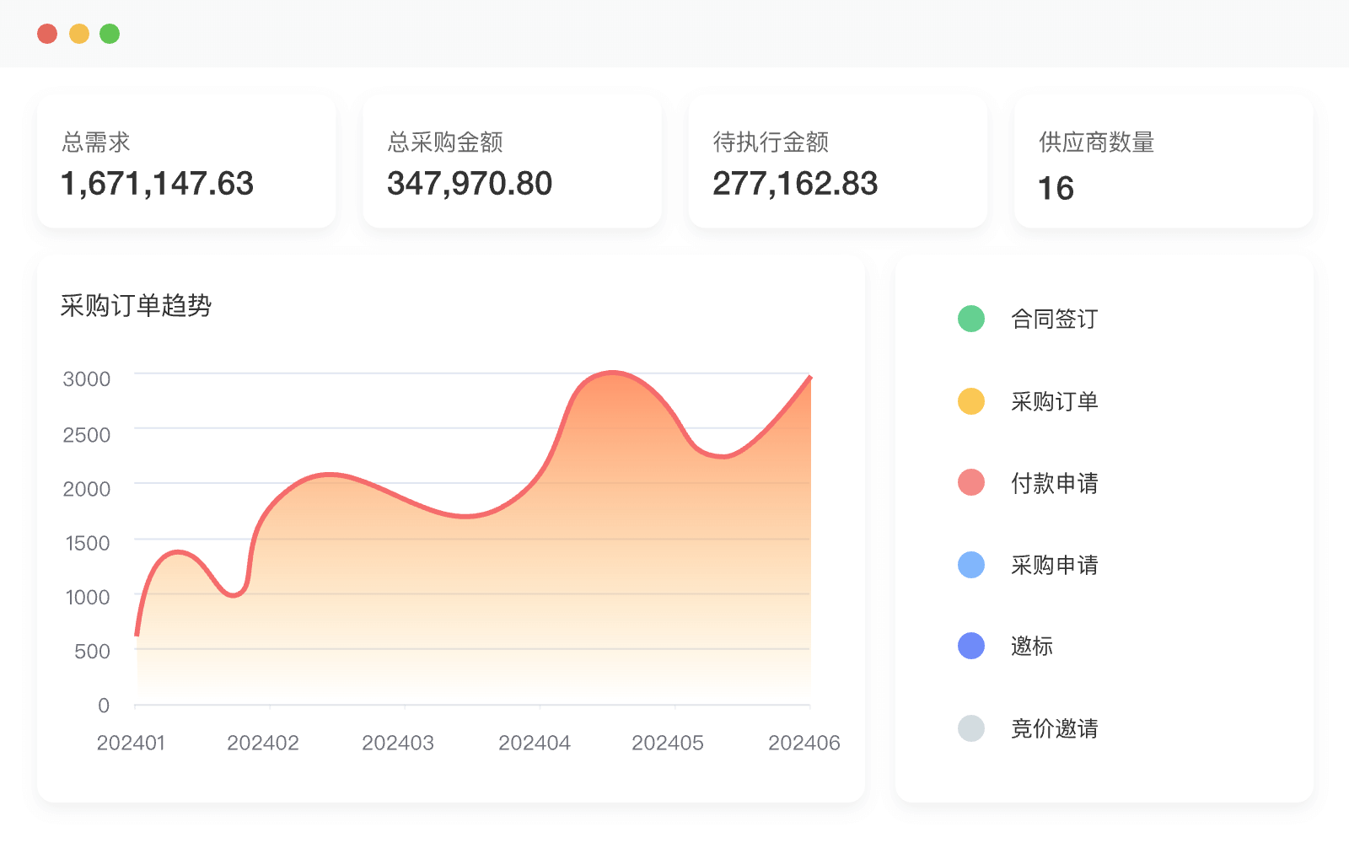This screenshot has height=843, width=1349.
Task: Select the 付款申请 legend label
Action: (x=1054, y=483)
